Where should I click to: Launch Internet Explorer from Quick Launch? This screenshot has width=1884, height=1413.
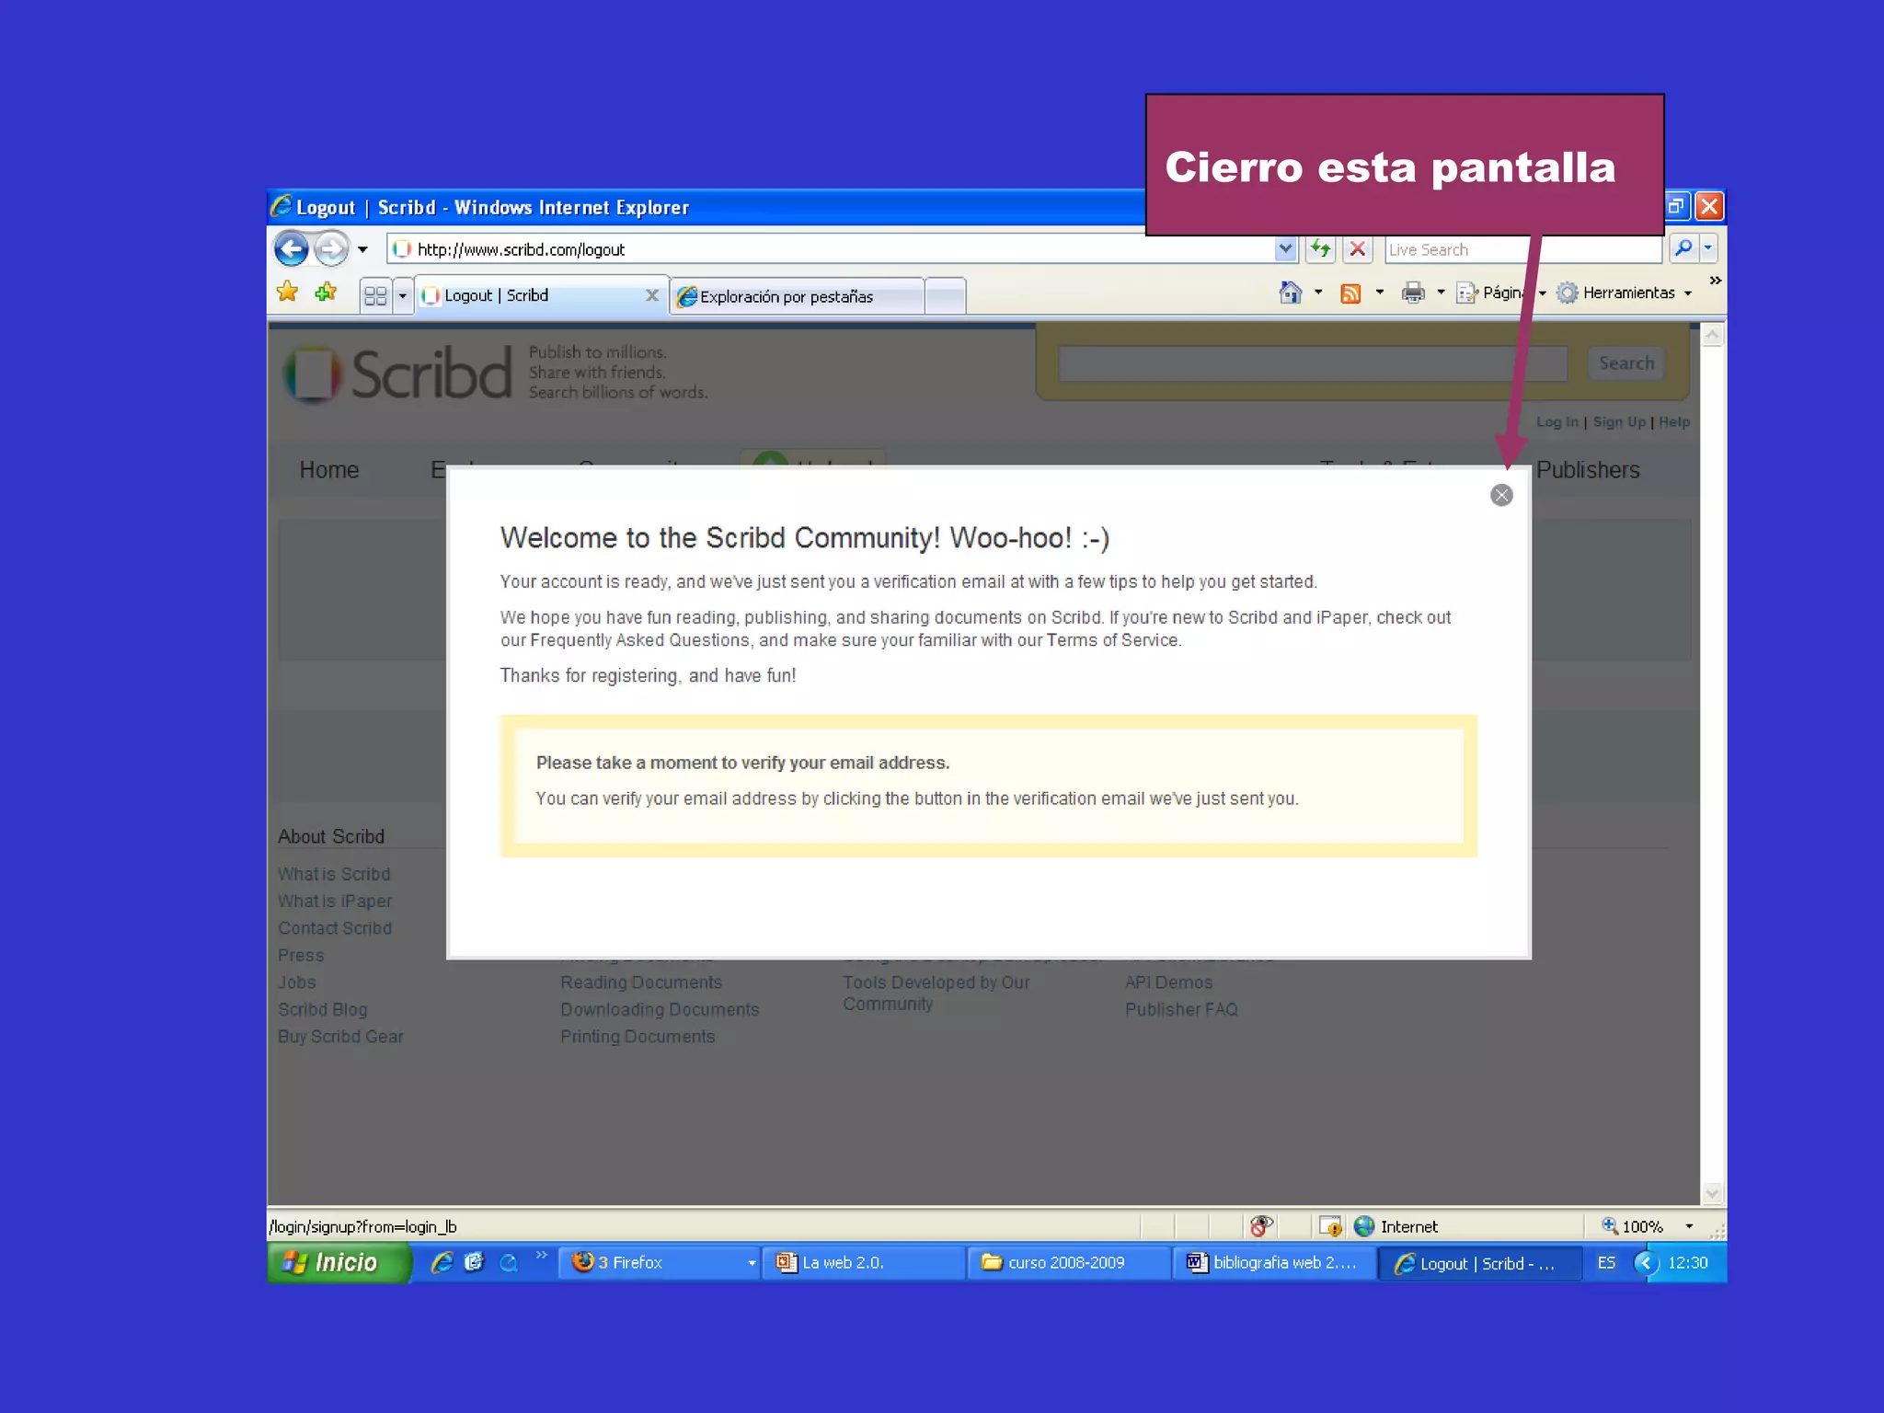pos(442,1262)
